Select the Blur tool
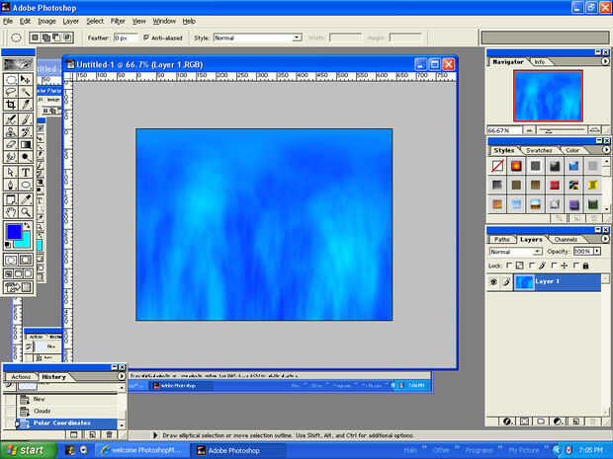This screenshot has width=613, height=459. [x=11, y=157]
